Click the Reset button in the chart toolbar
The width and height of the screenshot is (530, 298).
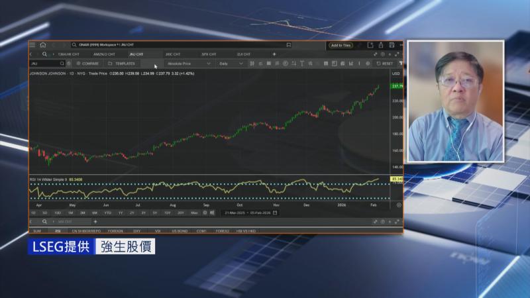point(384,64)
